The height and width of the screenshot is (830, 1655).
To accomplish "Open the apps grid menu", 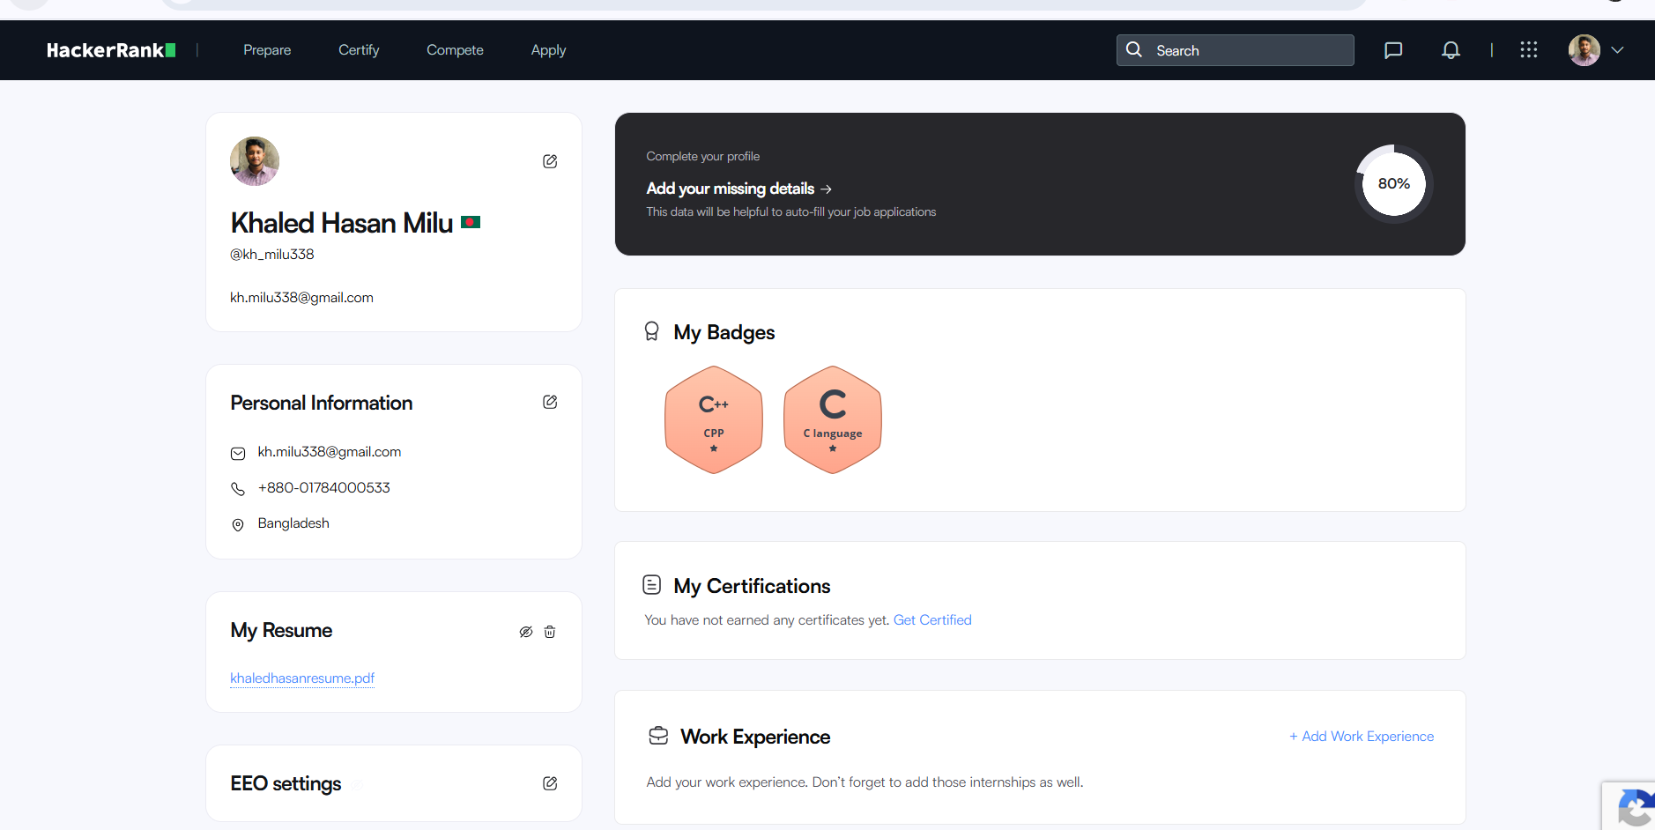I will (x=1529, y=50).
